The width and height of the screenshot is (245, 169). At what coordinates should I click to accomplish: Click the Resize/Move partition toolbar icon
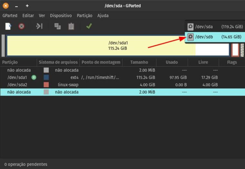click(x=39, y=26)
